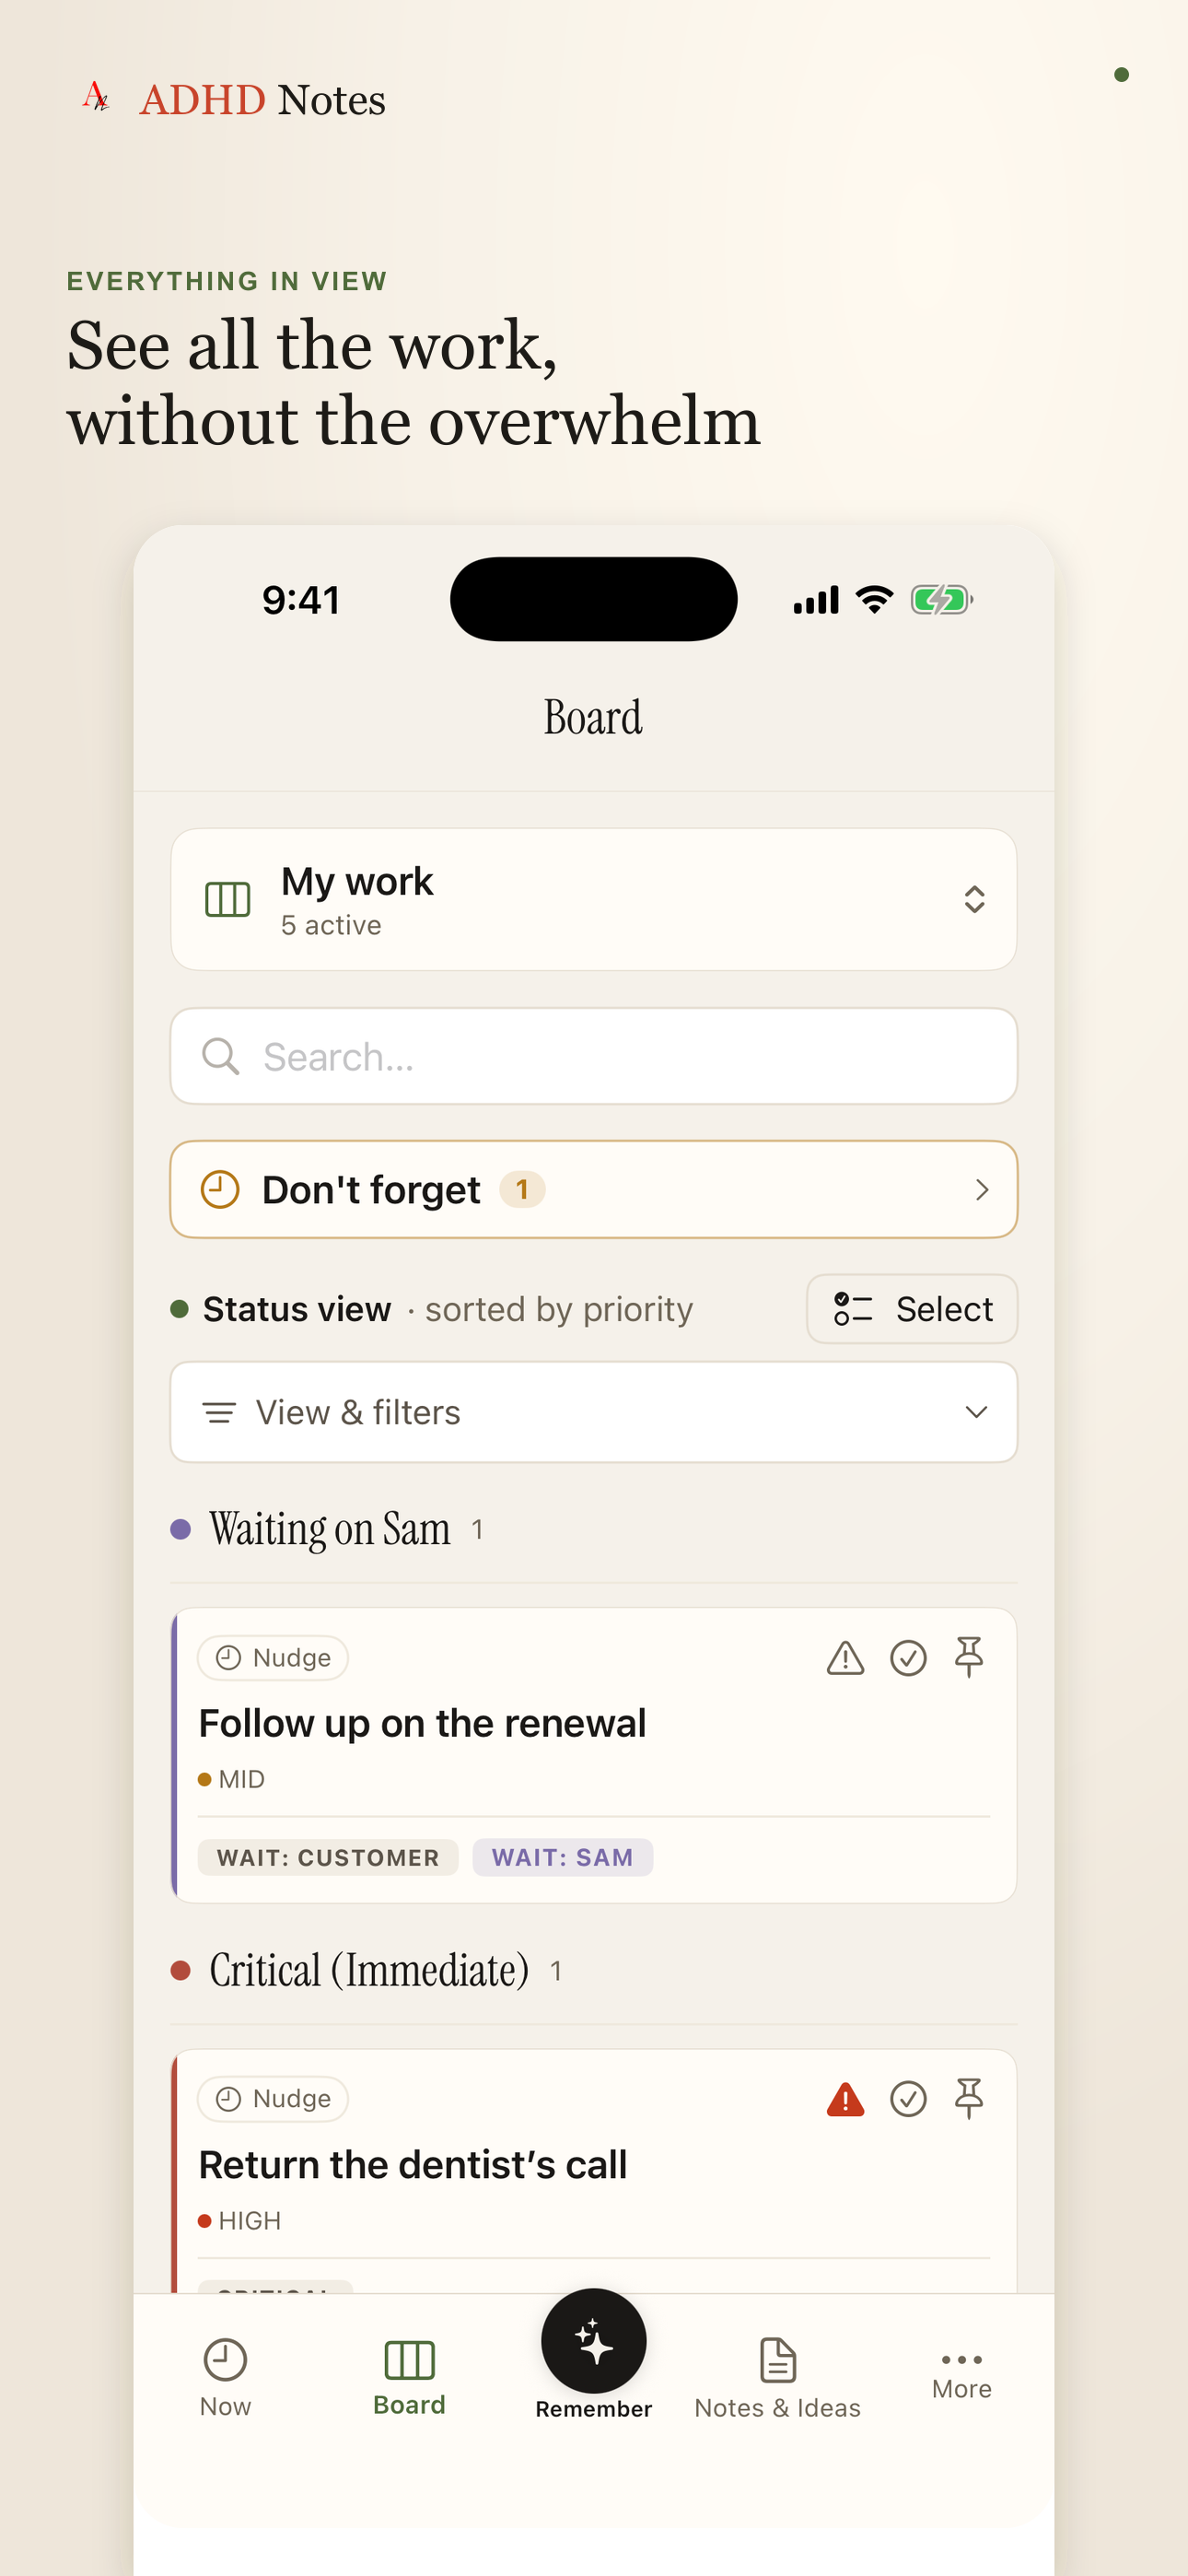Image resolution: width=1188 pixels, height=2576 pixels.
Task: Open the My work board switcher
Action: tap(594, 900)
